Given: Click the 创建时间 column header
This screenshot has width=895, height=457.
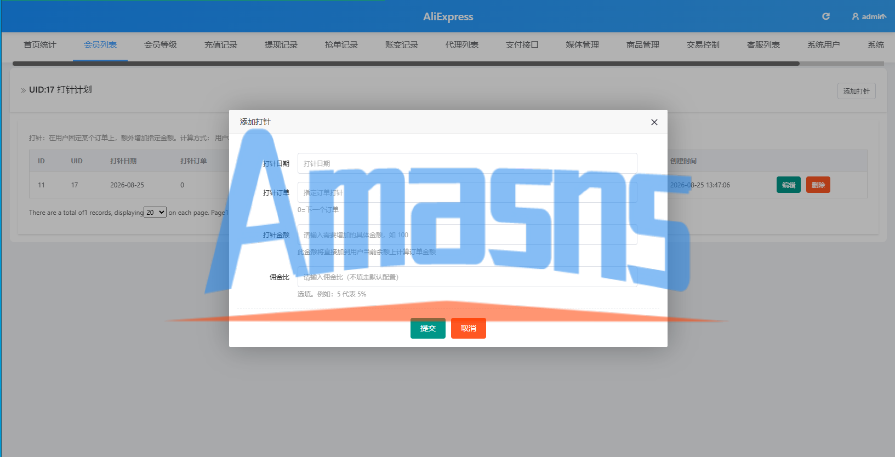Looking at the screenshot, I should click(x=683, y=161).
